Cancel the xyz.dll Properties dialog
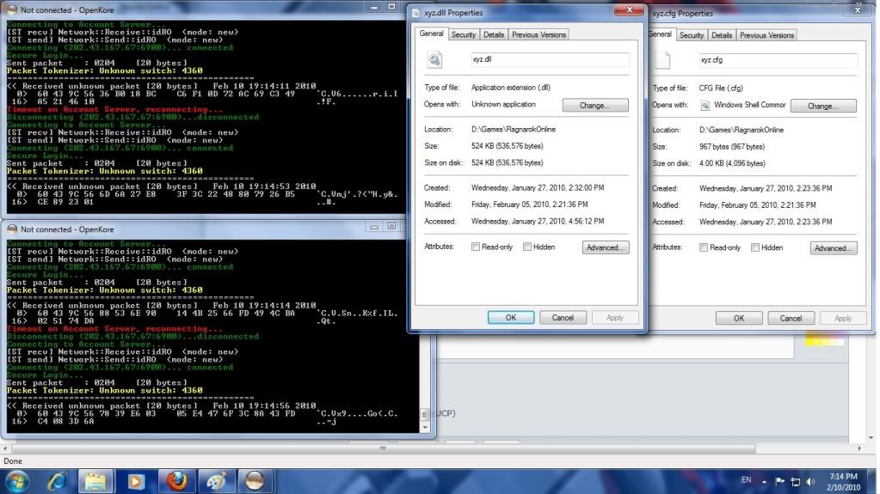This screenshot has width=880, height=494. [x=563, y=317]
